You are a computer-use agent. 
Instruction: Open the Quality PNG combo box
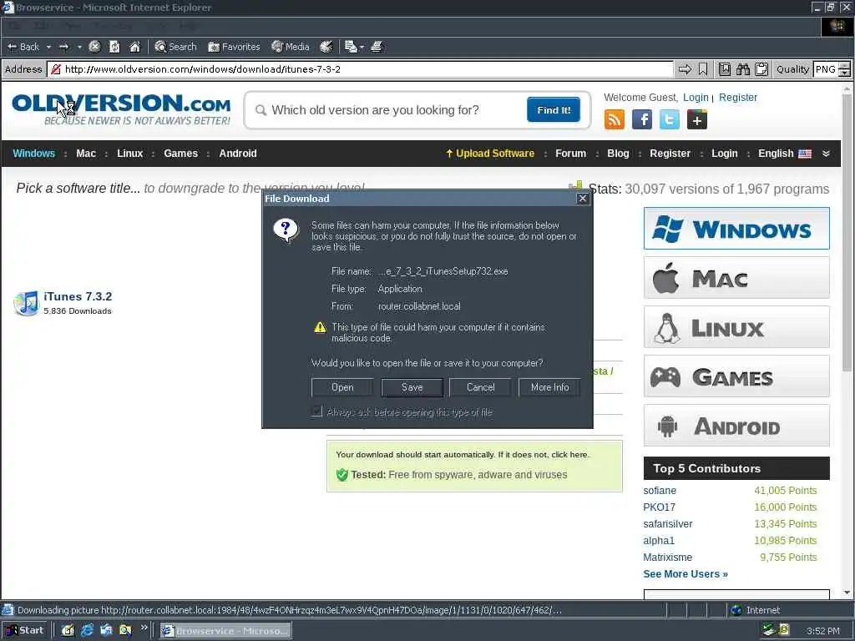(x=832, y=69)
